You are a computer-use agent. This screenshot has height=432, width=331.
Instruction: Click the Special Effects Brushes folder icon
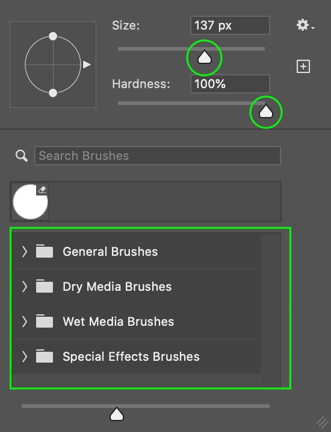45,356
